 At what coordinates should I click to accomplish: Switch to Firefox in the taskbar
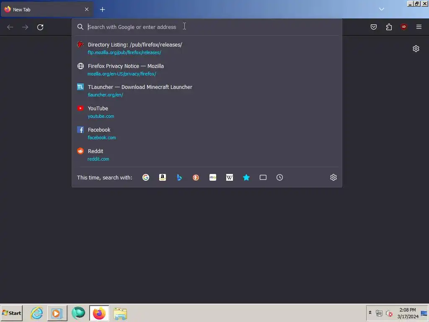click(x=99, y=313)
